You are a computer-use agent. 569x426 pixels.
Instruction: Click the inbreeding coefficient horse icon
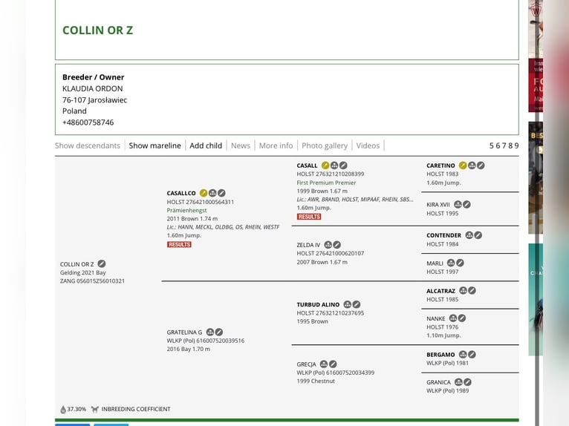point(94,409)
